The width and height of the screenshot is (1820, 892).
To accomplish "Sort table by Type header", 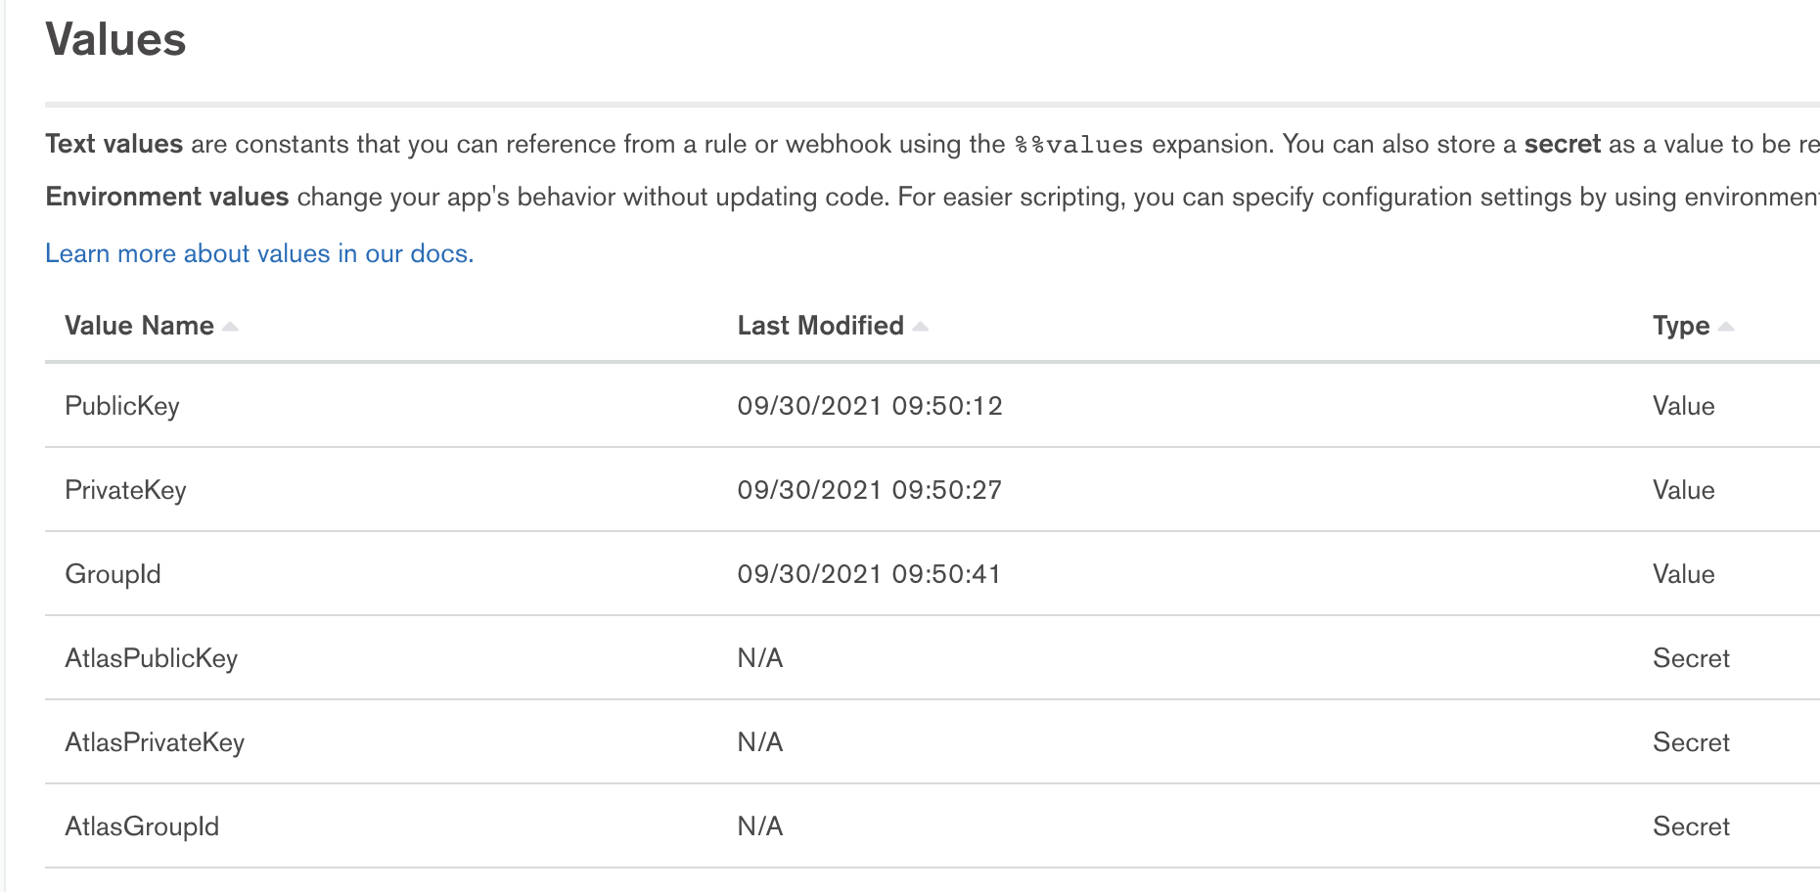I will tap(1681, 326).
